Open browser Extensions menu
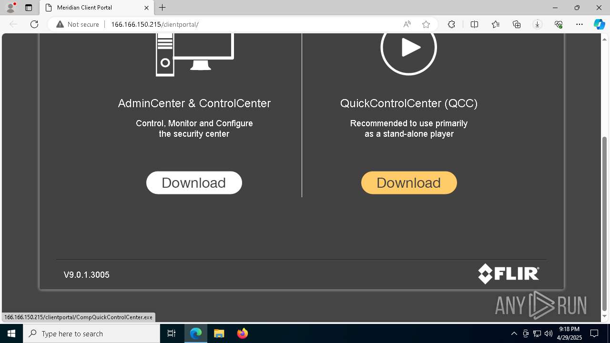Image resolution: width=610 pixels, height=343 pixels. click(451, 24)
